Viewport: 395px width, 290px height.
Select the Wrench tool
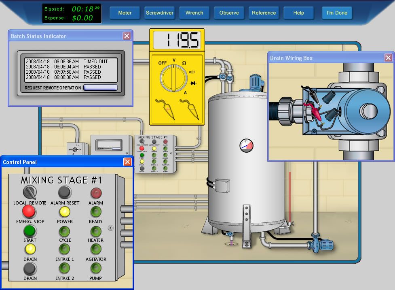tap(194, 13)
